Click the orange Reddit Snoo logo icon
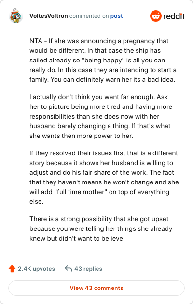The image size is (193, 304). coord(155,16)
